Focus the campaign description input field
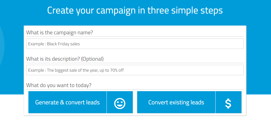 click(135, 70)
